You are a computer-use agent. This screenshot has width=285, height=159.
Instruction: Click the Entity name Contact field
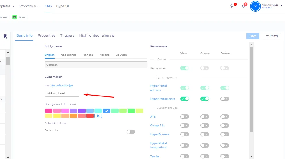point(96,65)
